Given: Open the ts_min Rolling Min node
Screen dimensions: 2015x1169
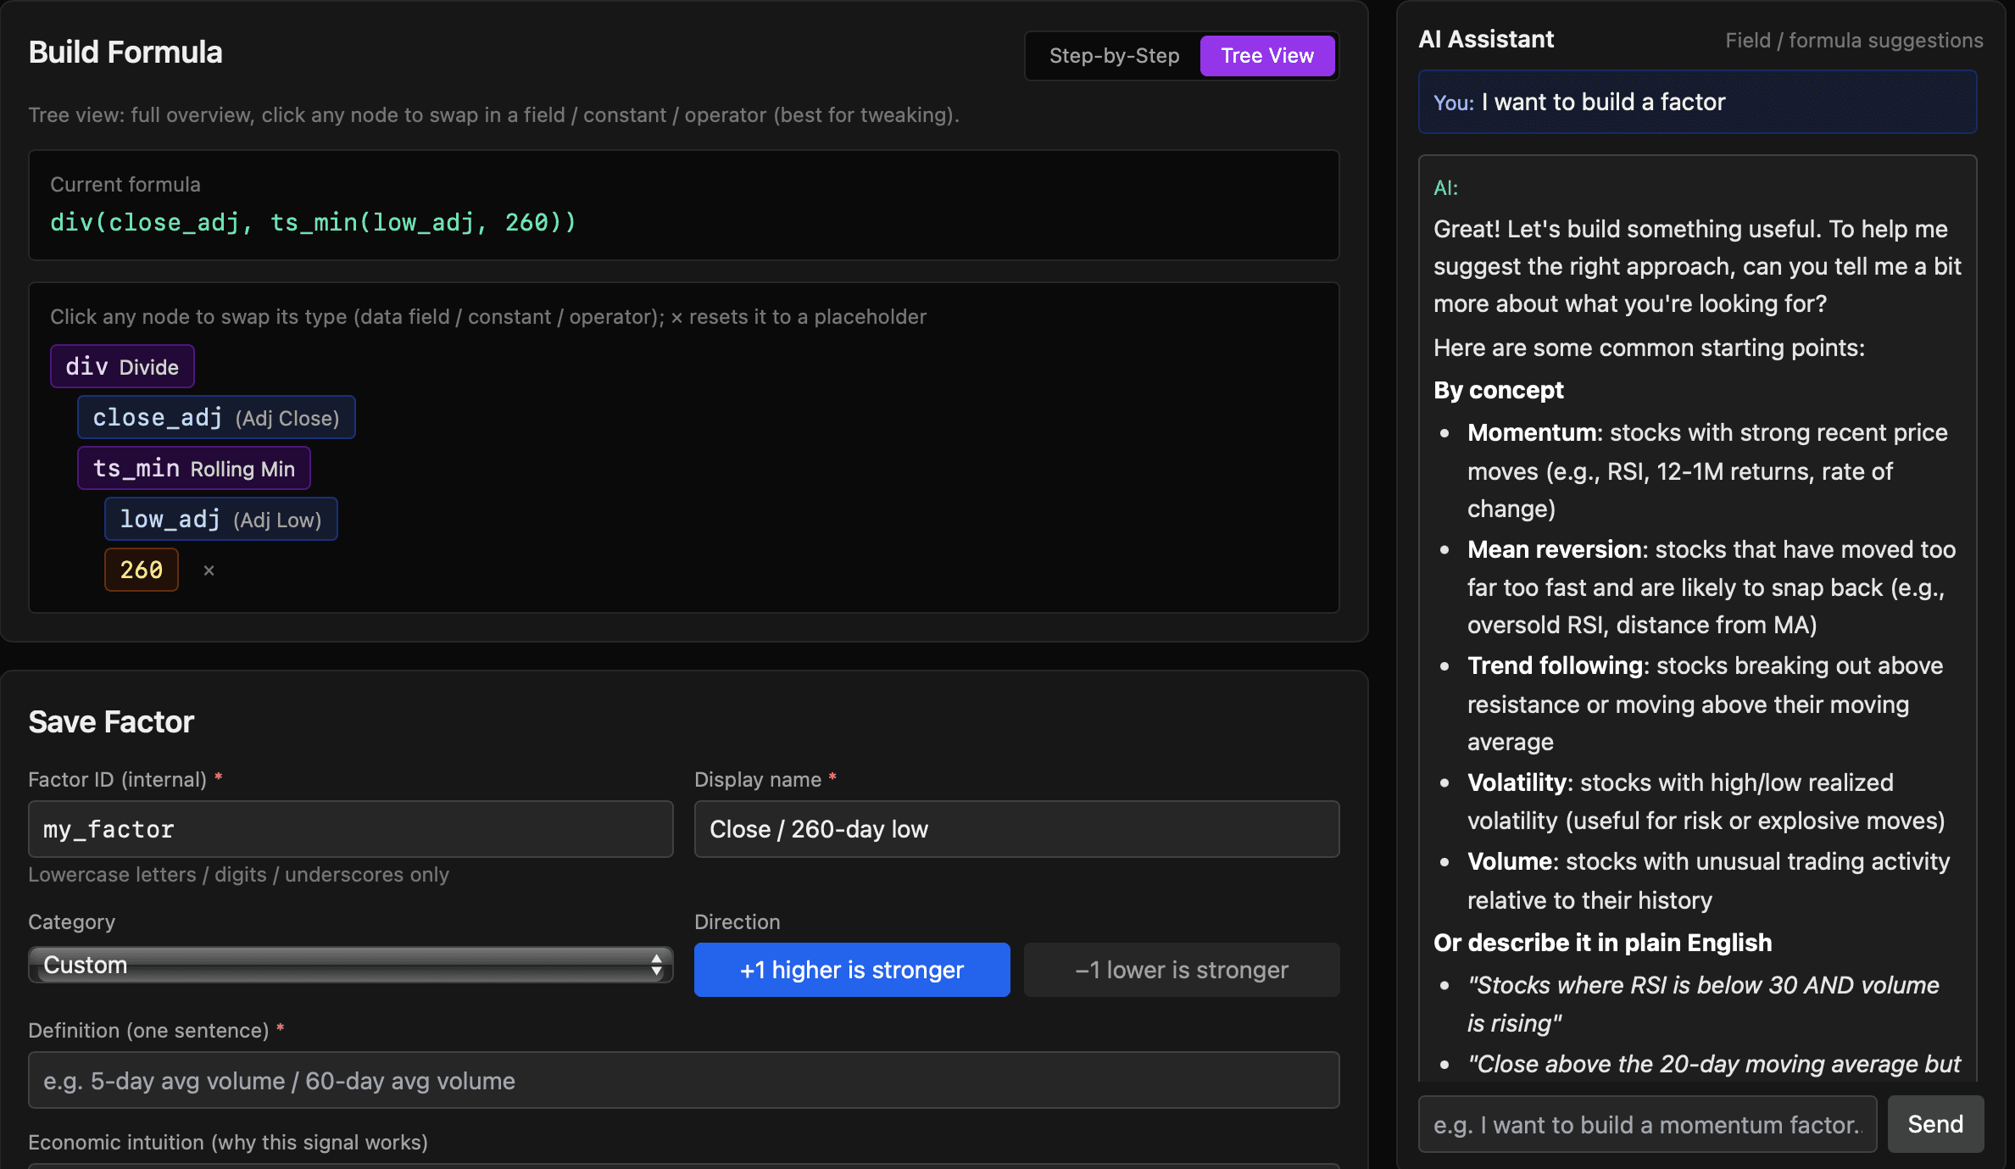Looking at the screenshot, I should click(194, 468).
